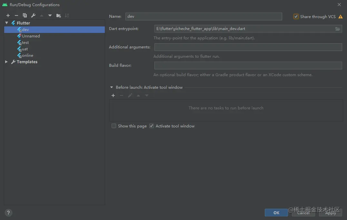The height and width of the screenshot is (220, 347).
Task: Open edit templates wrench icon in toolbar
Action: pos(33,15)
